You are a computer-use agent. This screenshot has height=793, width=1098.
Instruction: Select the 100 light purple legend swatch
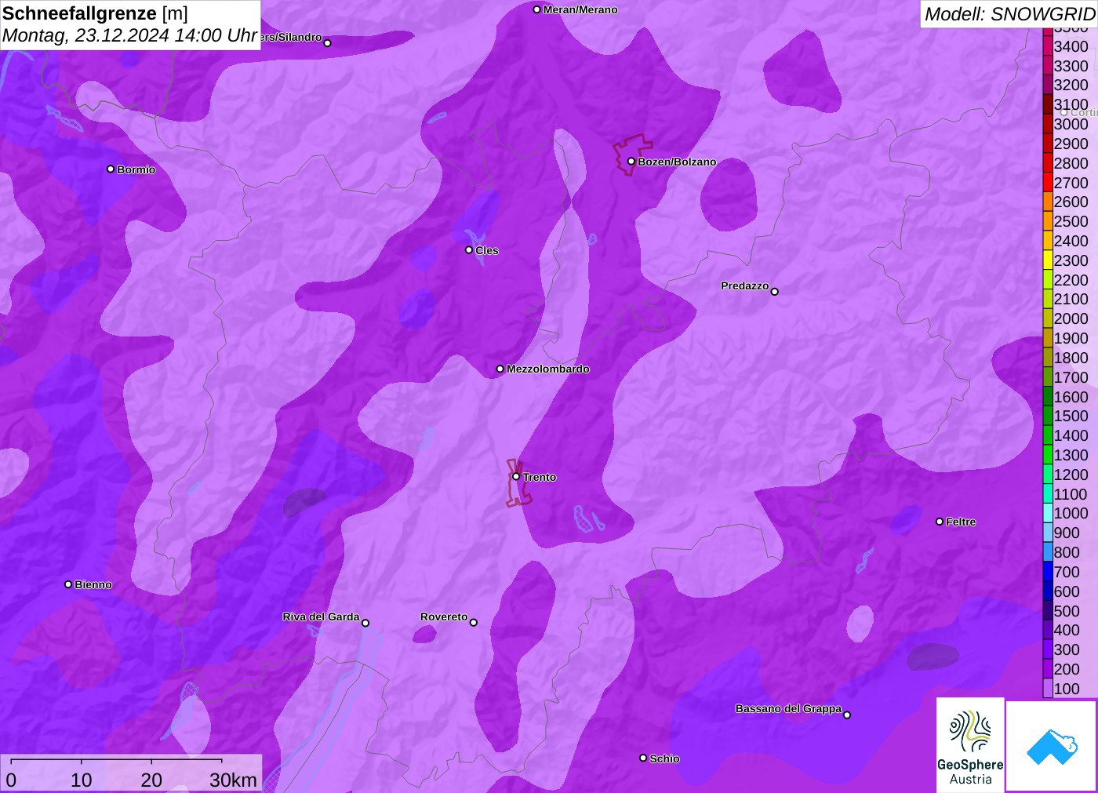[1048, 689]
